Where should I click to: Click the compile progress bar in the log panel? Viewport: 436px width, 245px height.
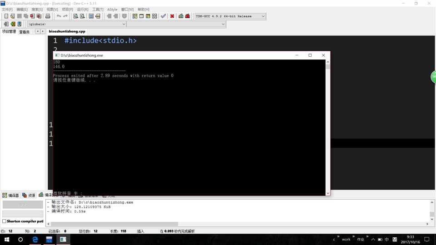[23, 214]
